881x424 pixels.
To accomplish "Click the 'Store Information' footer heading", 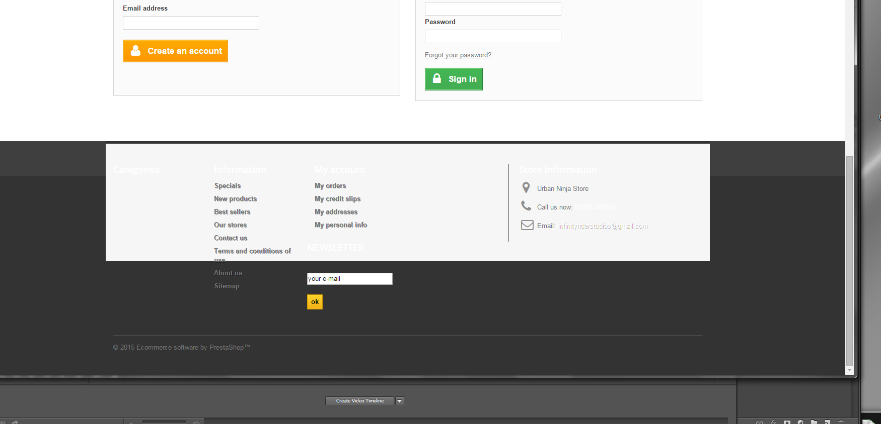I will pos(558,170).
